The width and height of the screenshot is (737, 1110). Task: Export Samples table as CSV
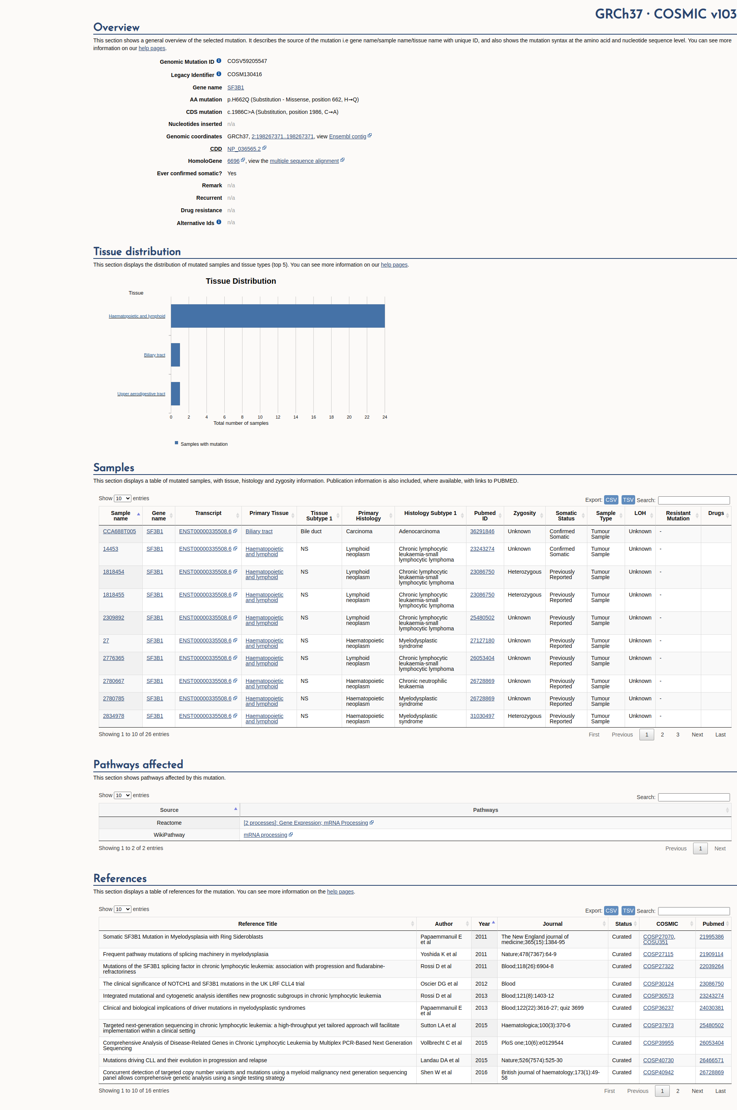tap(611, 500)
